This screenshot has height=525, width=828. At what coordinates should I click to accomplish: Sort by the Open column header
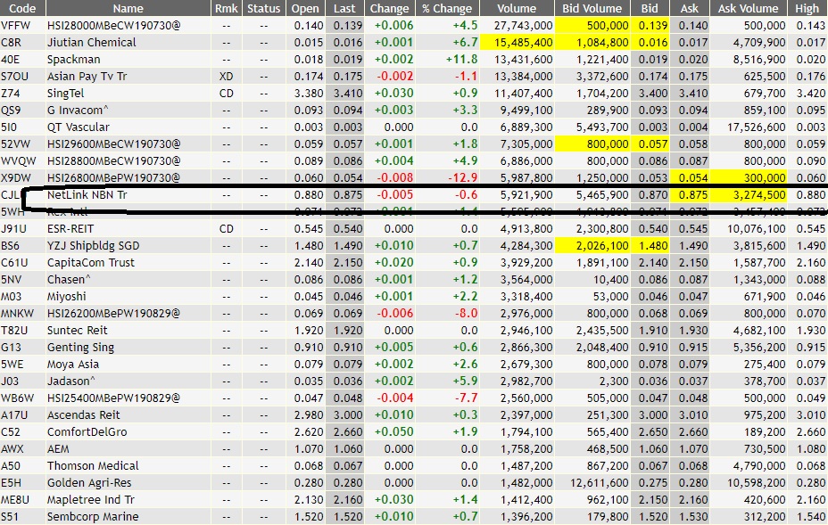(x=305, y=8)
